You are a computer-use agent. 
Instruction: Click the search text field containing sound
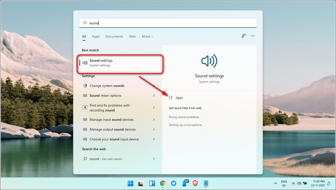tap(168, 23)
